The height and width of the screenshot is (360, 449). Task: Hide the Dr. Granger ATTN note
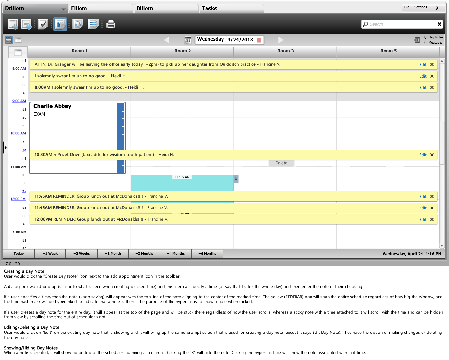[432, 65]
